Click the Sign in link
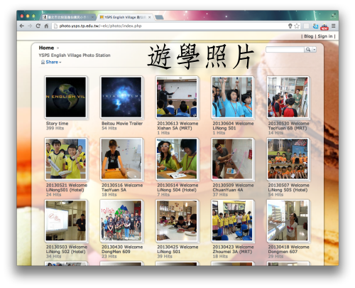Image resolution: width=355 pixels, height=288 pixels. [x=324, y=36]
